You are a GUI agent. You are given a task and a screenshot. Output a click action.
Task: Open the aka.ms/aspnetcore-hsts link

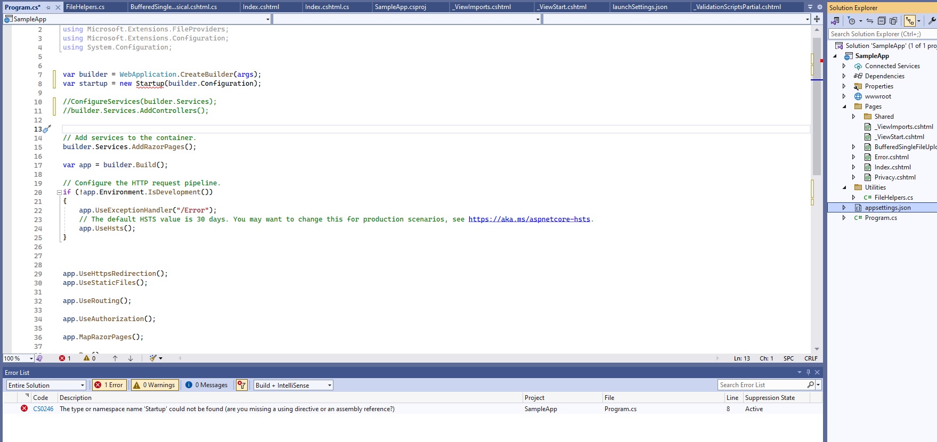pyautogui.click(x=529, y=219)
